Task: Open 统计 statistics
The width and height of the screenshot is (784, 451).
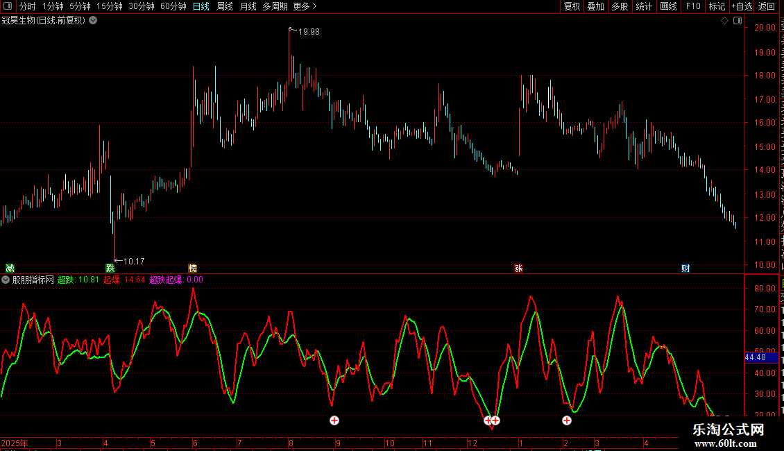Action: (x=644, y=6)
